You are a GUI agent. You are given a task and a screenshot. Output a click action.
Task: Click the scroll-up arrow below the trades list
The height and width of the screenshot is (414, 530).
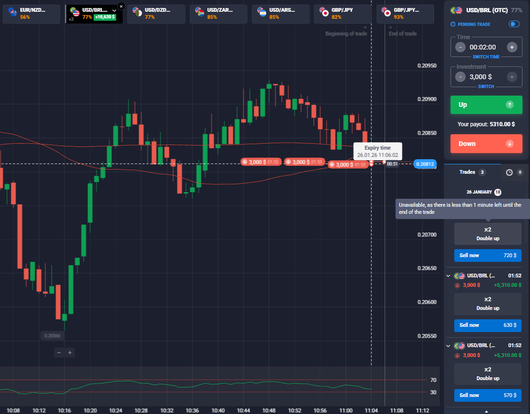coord(487,411)
